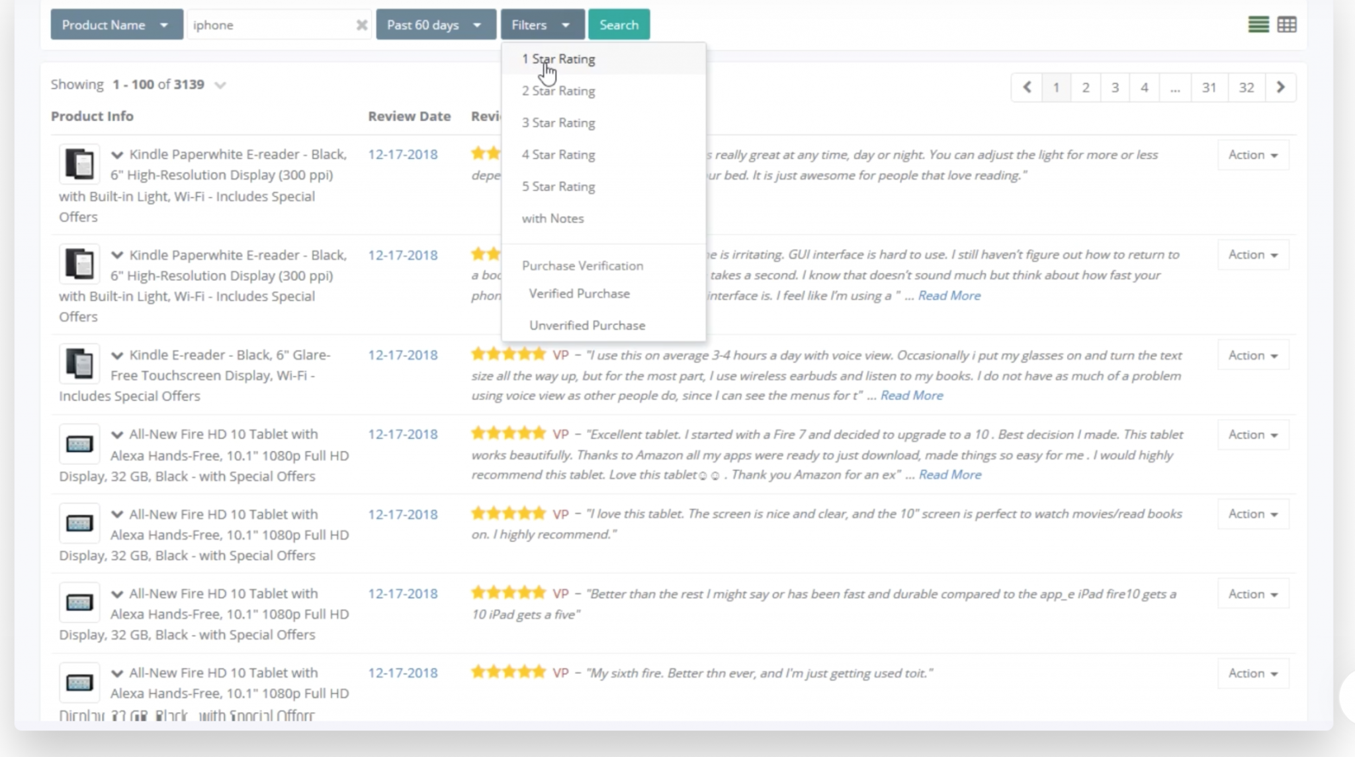This screenshot has height=757, width=1355.
Task: Click Read More on 'Excellent tablet' review
Action: tap(949, 475)
